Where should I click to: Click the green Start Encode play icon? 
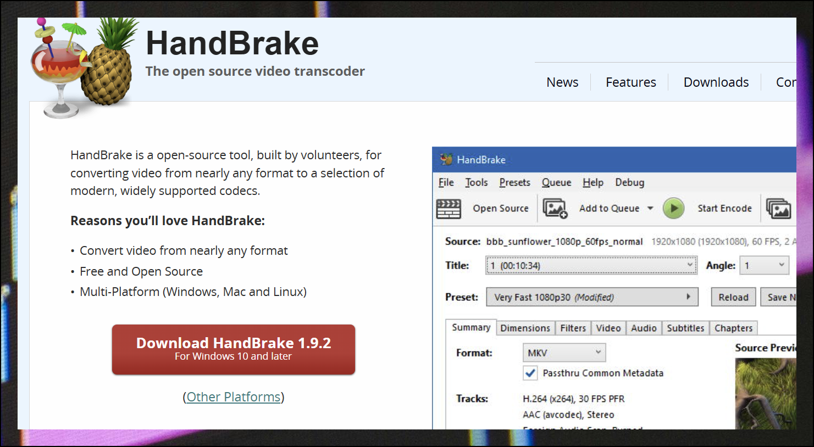coord(673,209)
